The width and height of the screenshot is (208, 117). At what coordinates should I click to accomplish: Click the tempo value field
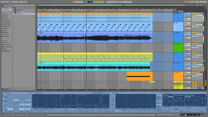[6, 2]
